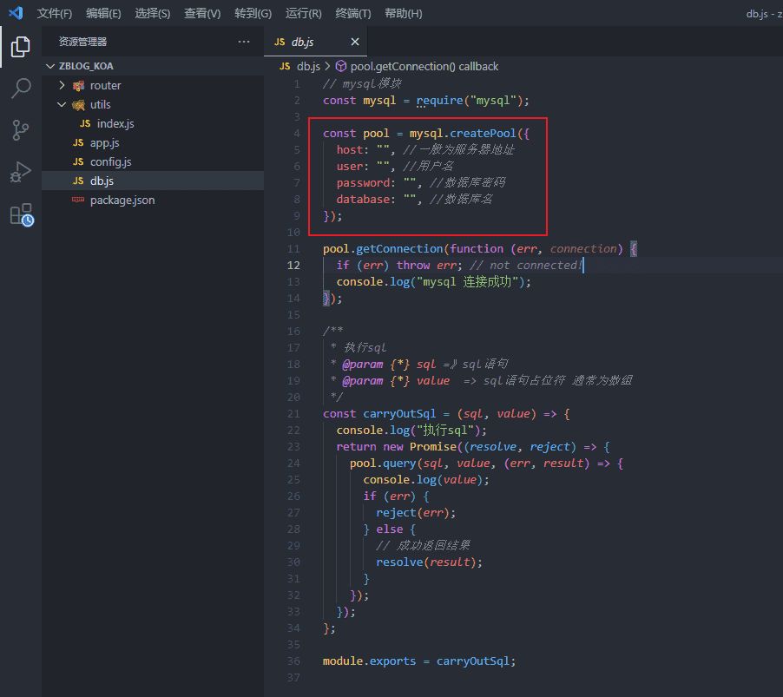
Task: Click the 资源管理器 panel title
Action: pos(82,42)
